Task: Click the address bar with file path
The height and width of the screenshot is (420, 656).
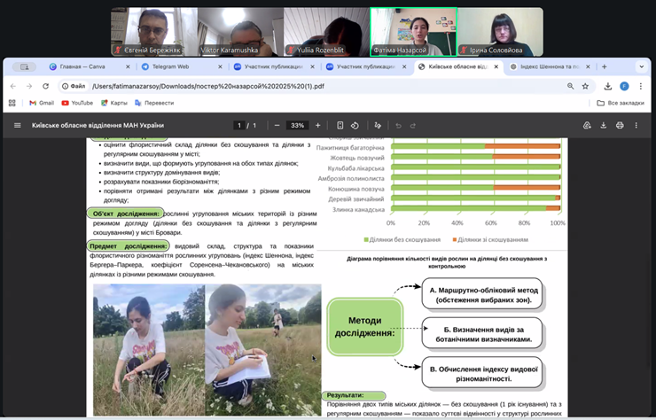Action: (310, 86)
